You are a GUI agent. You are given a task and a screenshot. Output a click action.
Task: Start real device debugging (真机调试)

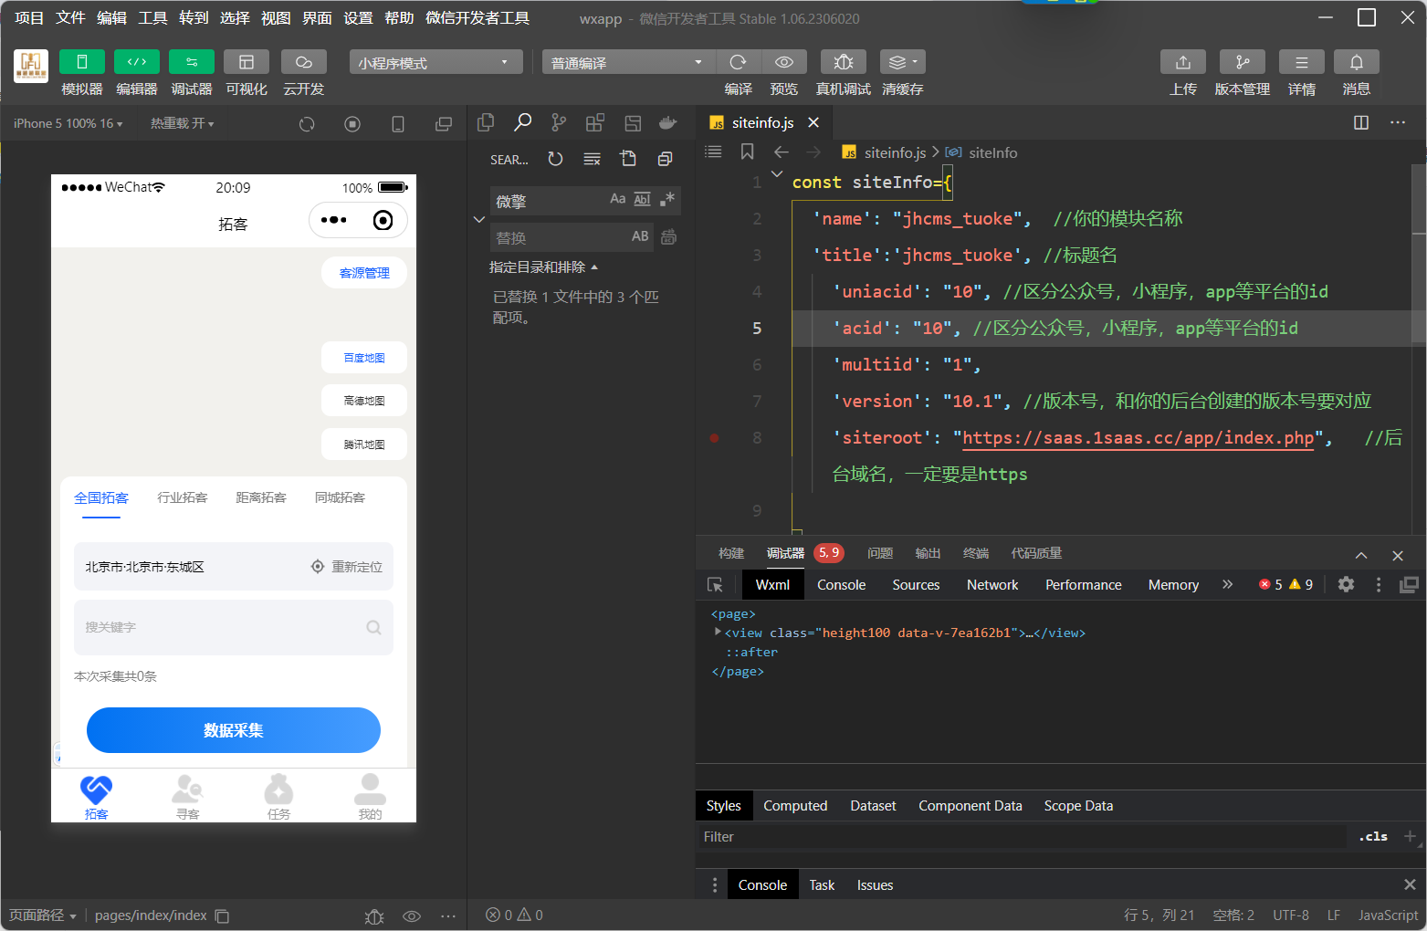[844, 61]
